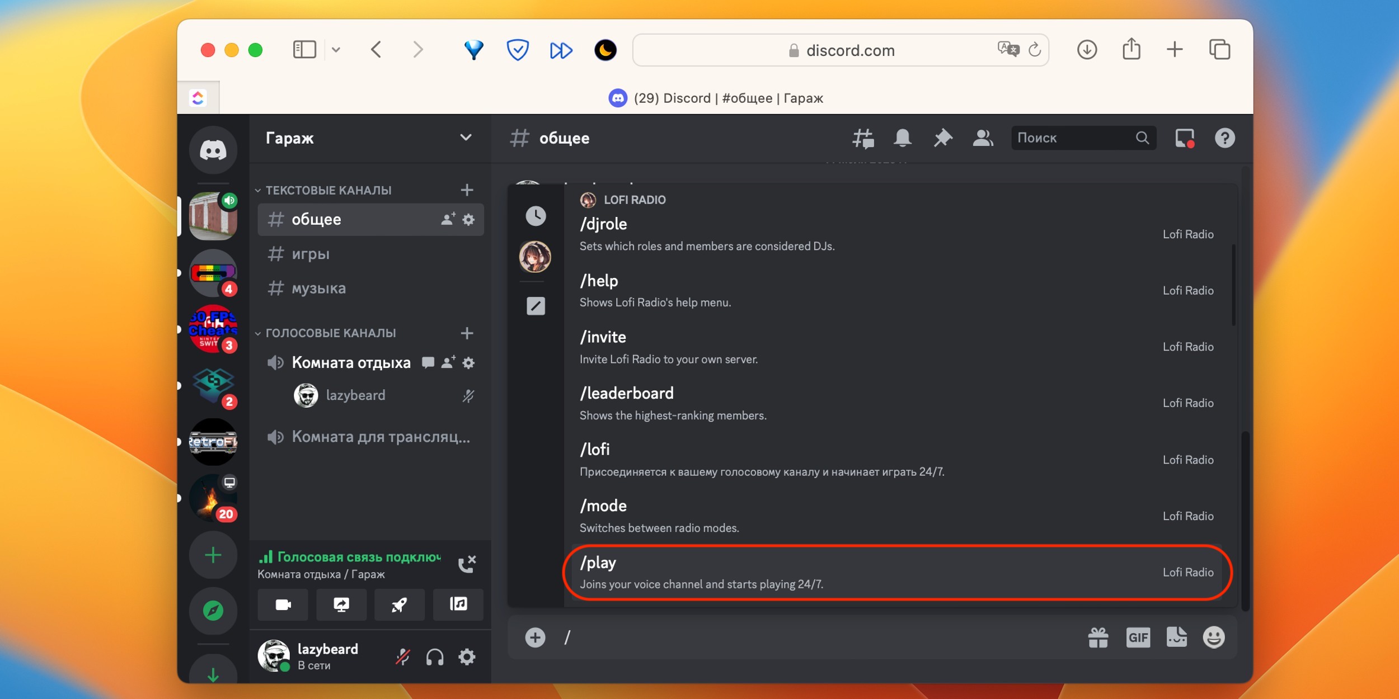Open soundboard icon in voice panel
Screen dimensions: 1399x699
[x=458, y=604]
